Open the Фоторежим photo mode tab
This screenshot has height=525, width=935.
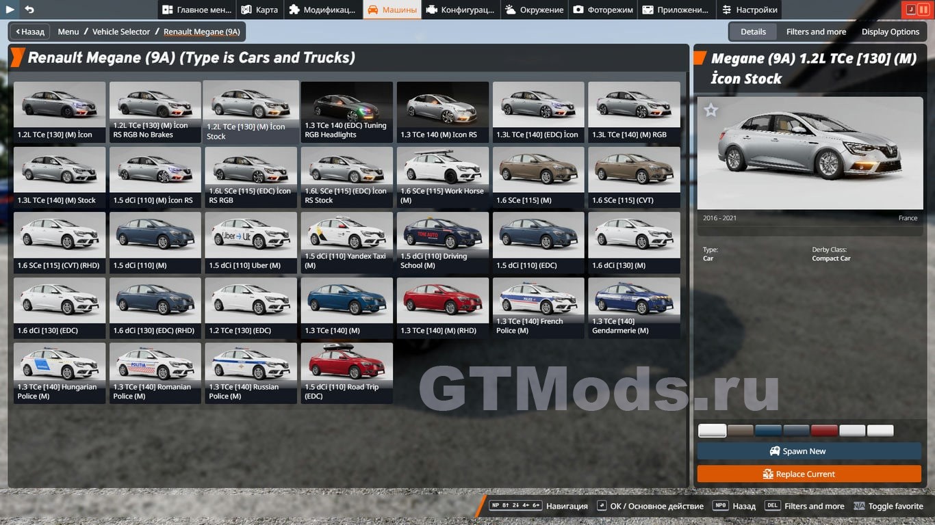602,10
